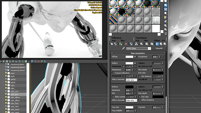Open the white Reflect color swatch
This screenshot has height=113, width=201.
pyautogui.click(x=129, y=63)
